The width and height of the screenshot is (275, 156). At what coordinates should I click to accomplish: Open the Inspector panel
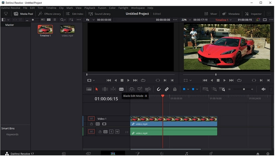pyautogui.click(x=253, y=14)
